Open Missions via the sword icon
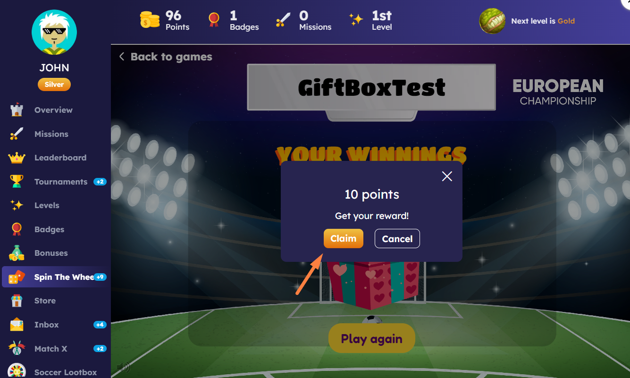This screenshot has width=630, height=378. tap(17, 134)
